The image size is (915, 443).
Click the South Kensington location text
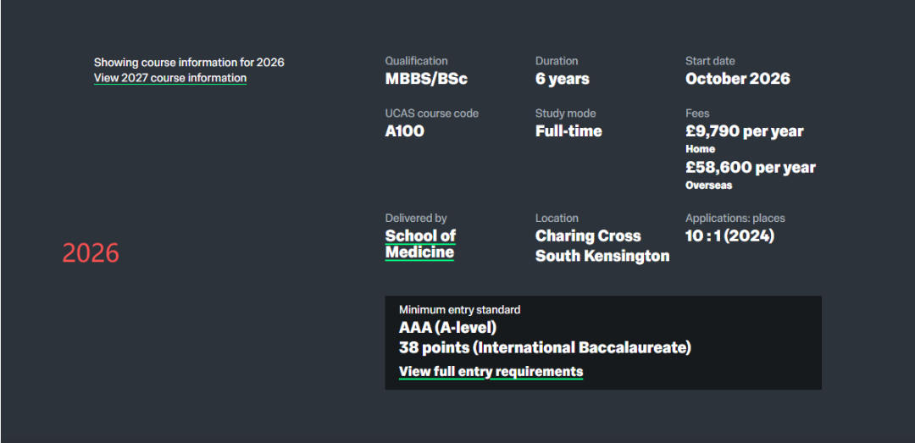click(x=602, y=256)
